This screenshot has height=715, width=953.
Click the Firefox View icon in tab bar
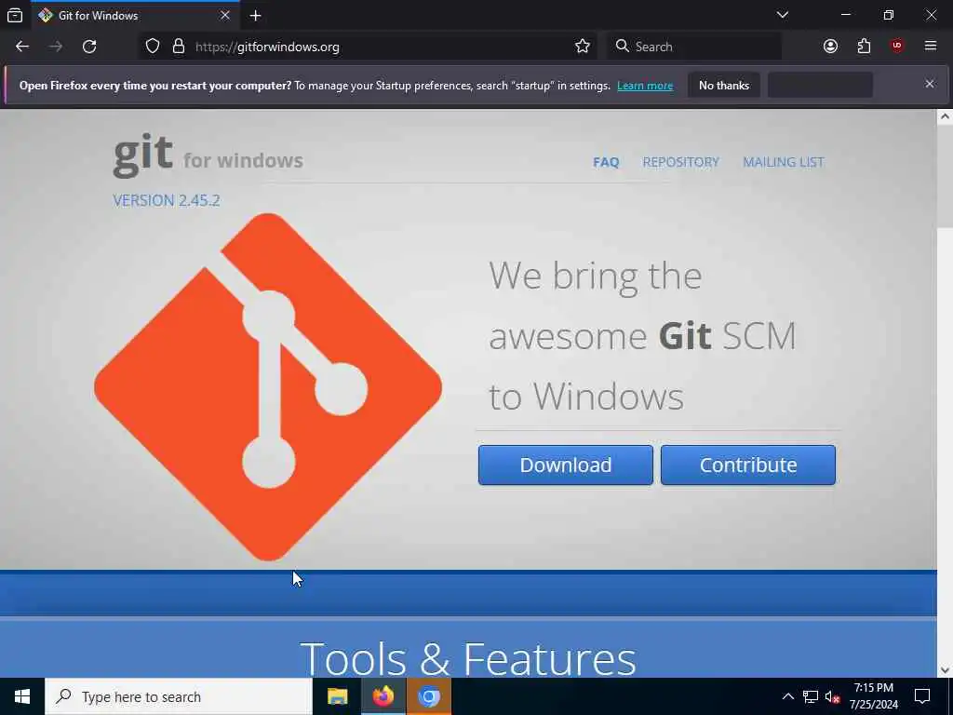tap(15, 15)
